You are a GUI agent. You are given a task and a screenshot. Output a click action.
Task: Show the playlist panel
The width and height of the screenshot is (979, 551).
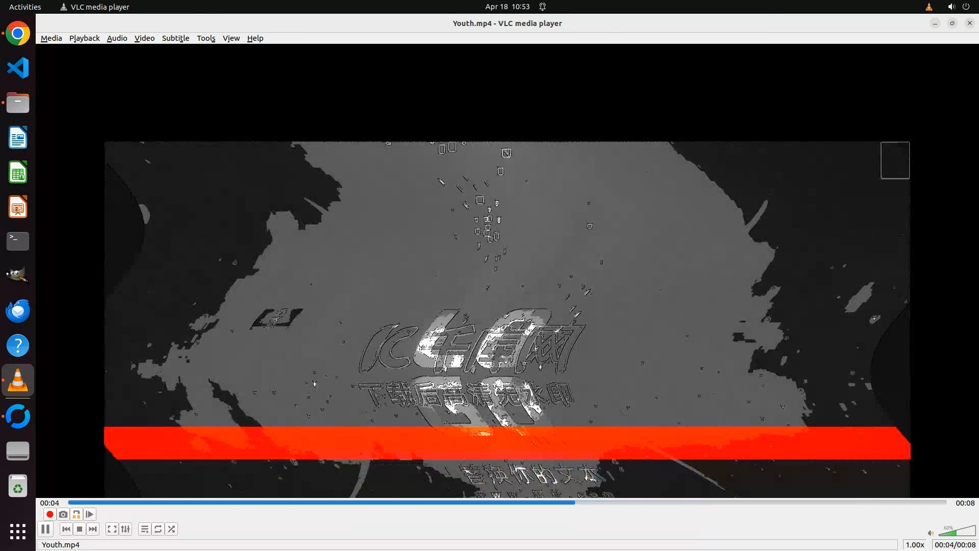[145, 529]
